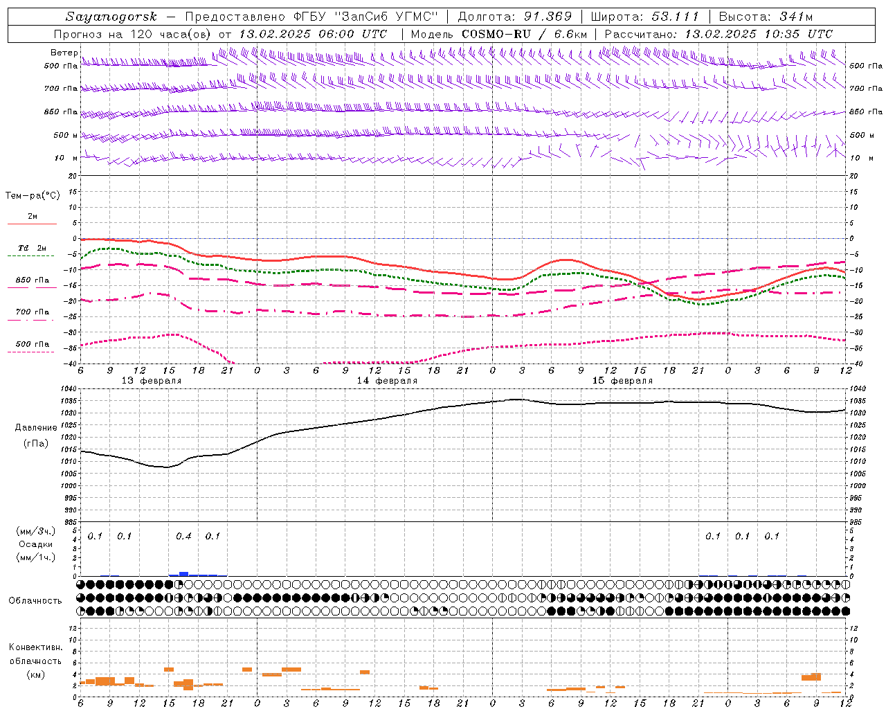Click the 'Тем-ра(°C)' panel label
The height and width of the screenshot is (709, 886).
point(33,196)
